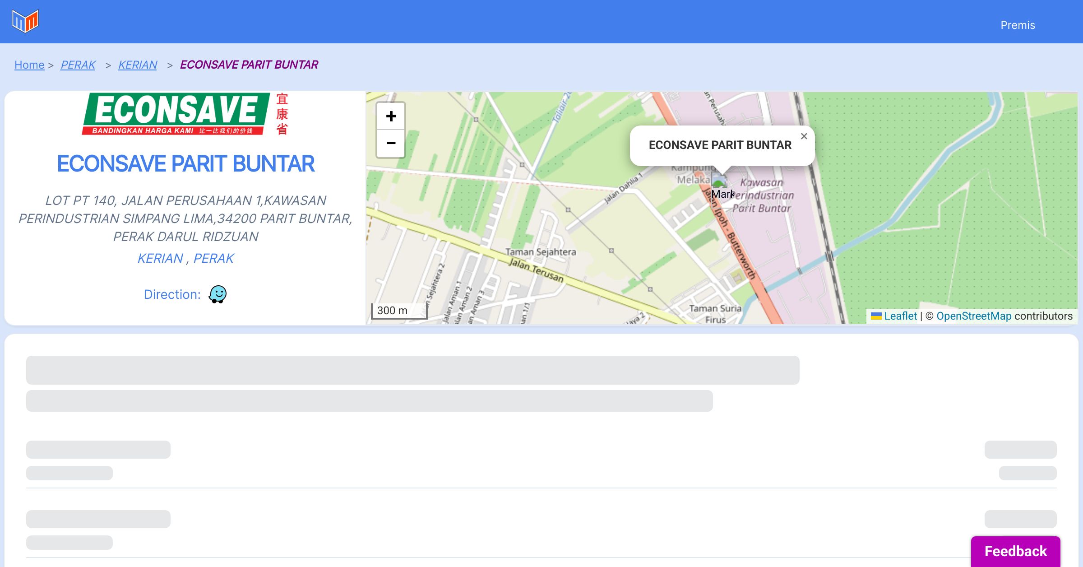This screenshot has height=567, width=1083.
Task: Click current ECONSAVE PARIT BUNTAR breadcrumb
Action: (x=249, y=65)
